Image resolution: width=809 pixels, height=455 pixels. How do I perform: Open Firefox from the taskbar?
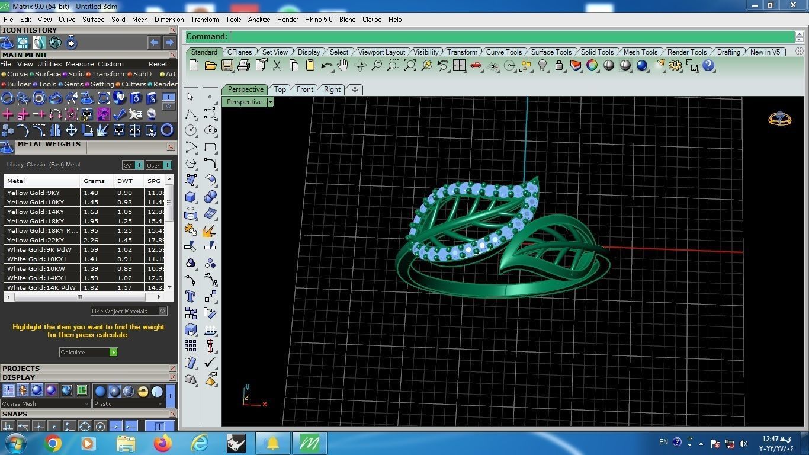pos(162,443)
